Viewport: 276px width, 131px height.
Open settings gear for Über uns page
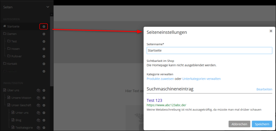tap(44, 90)
